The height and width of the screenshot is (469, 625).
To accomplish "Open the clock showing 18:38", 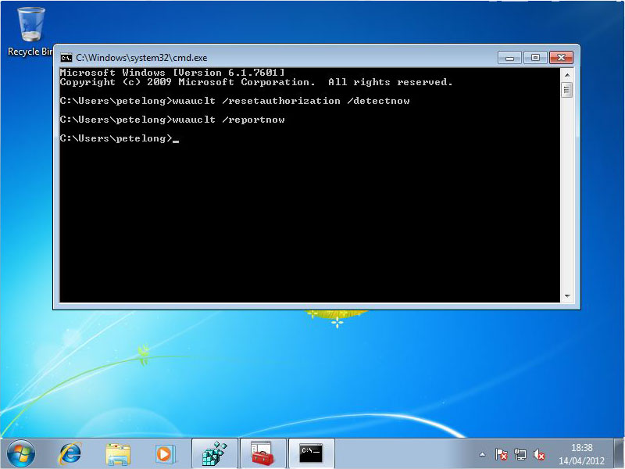I will coord(581,454).
